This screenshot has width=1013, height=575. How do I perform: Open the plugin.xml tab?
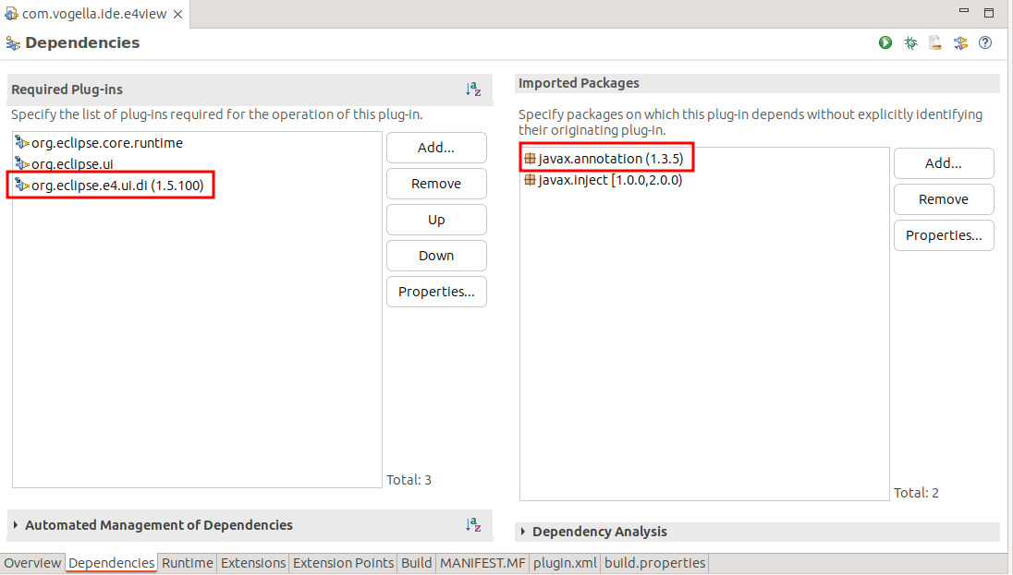565,563
